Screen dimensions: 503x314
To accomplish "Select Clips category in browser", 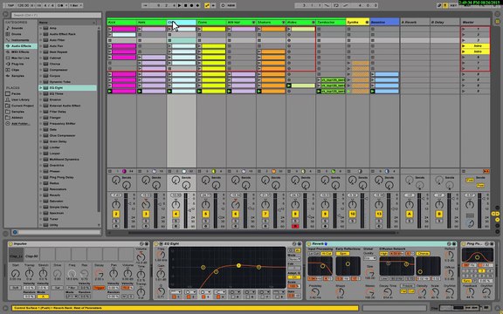I will 15,70.
